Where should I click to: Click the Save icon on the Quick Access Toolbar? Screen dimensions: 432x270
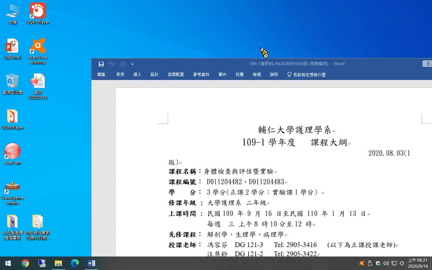101,64
